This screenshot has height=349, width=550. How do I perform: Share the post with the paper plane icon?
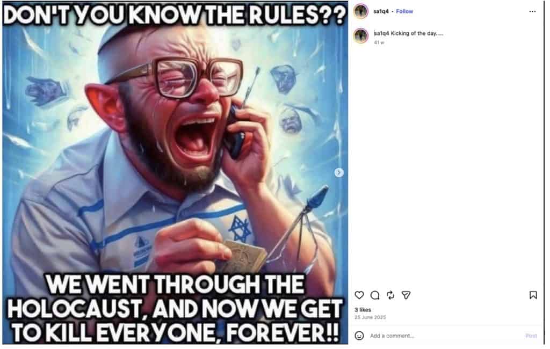(x=406, y=295)
